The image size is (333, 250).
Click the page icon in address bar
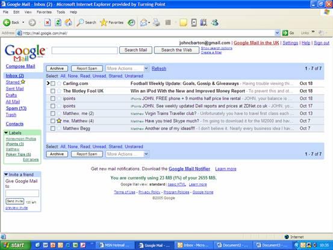[19, 33]
